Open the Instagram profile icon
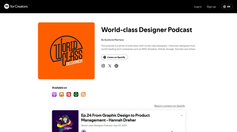Screen dimensions: 237x132 (x=103, y=66)
